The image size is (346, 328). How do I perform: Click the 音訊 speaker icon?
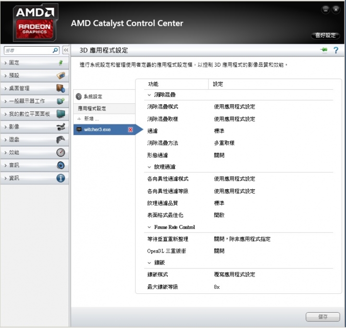click(61, 165)
